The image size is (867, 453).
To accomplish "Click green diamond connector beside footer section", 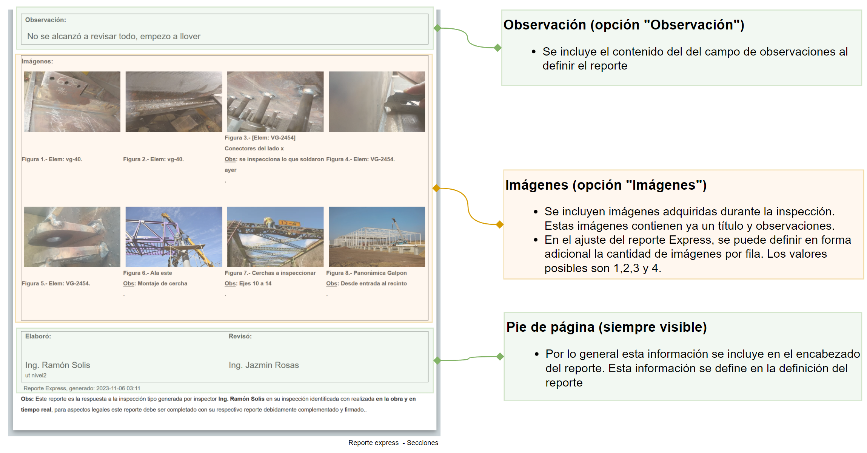I will coord(437,360).
